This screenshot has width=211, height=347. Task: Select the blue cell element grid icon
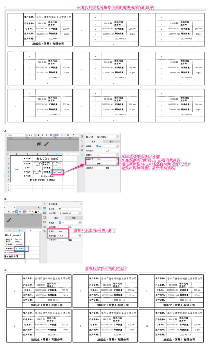click(44, 208)
